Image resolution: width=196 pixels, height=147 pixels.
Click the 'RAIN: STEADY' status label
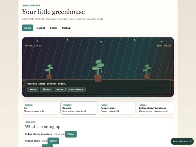click(x=164, y=46)
